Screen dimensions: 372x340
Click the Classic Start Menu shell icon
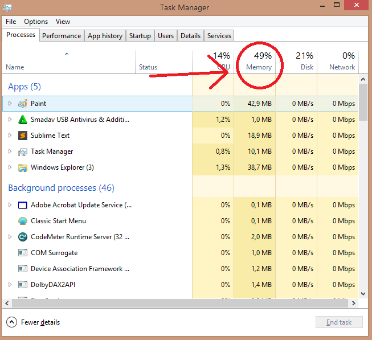coord(23,221)
